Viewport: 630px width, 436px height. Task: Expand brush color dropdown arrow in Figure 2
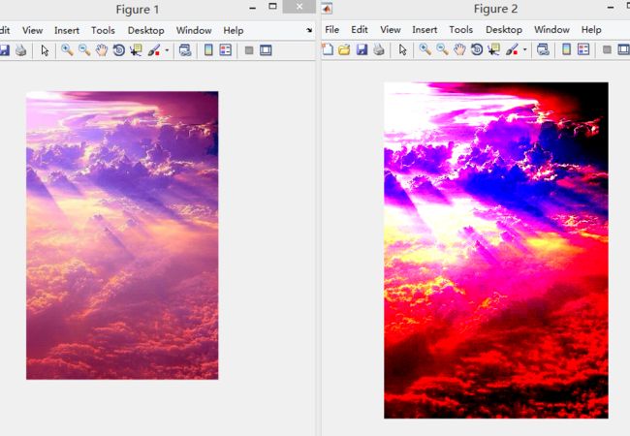coord(524,49)
